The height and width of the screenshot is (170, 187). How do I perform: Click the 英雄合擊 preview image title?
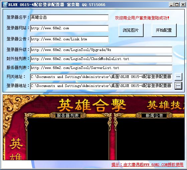pyautogui.click(x=91, y=105)
